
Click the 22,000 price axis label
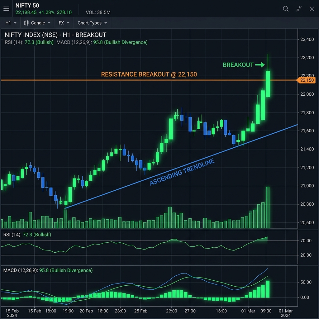point(307,94)
